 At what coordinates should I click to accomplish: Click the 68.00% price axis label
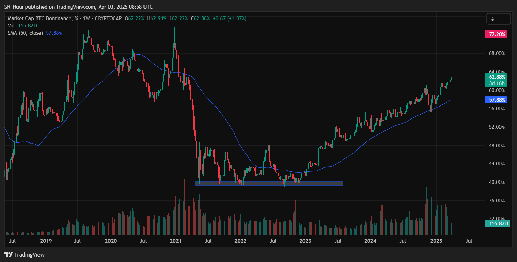pyautogui.click(x=496, y=53)
